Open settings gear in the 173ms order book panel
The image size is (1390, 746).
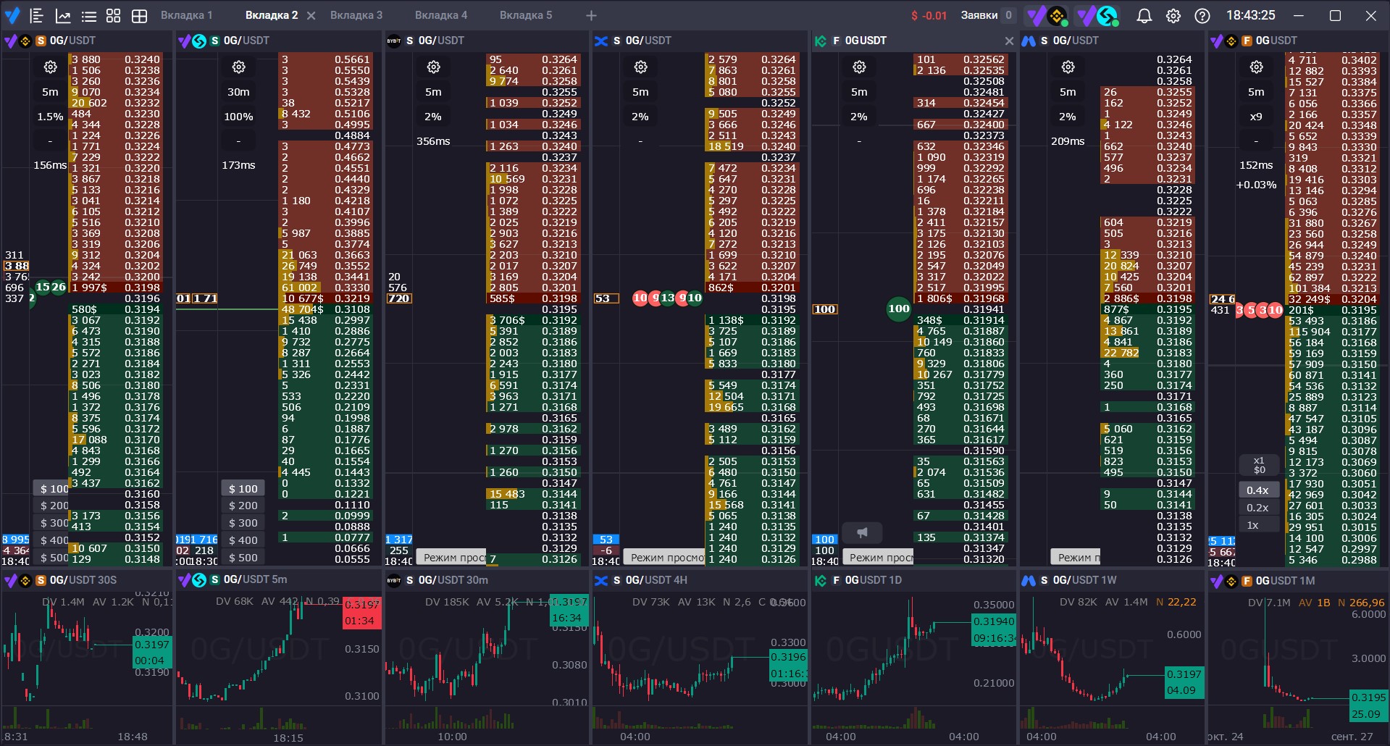coord(238,67)
